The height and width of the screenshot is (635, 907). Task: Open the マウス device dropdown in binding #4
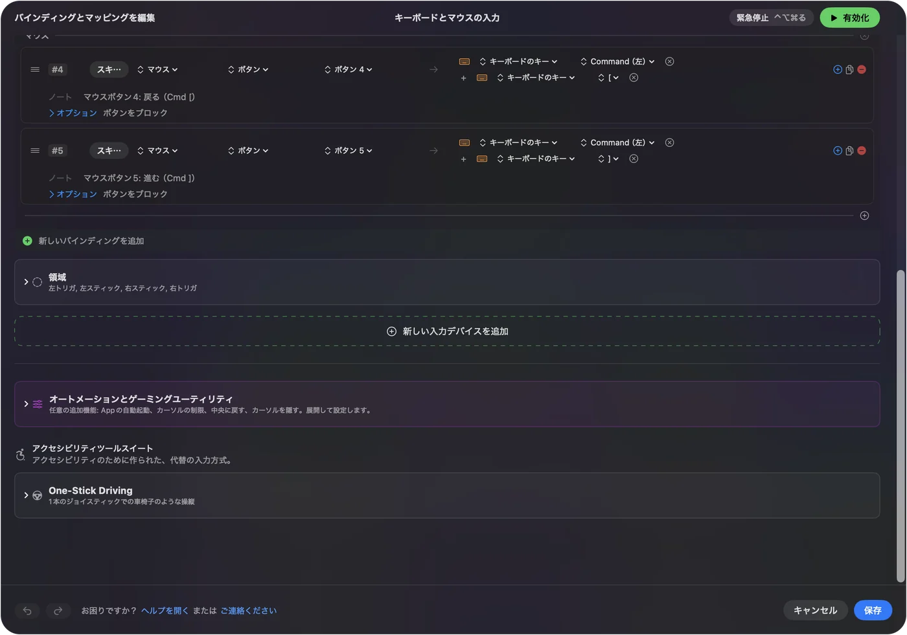pos(157,69)
